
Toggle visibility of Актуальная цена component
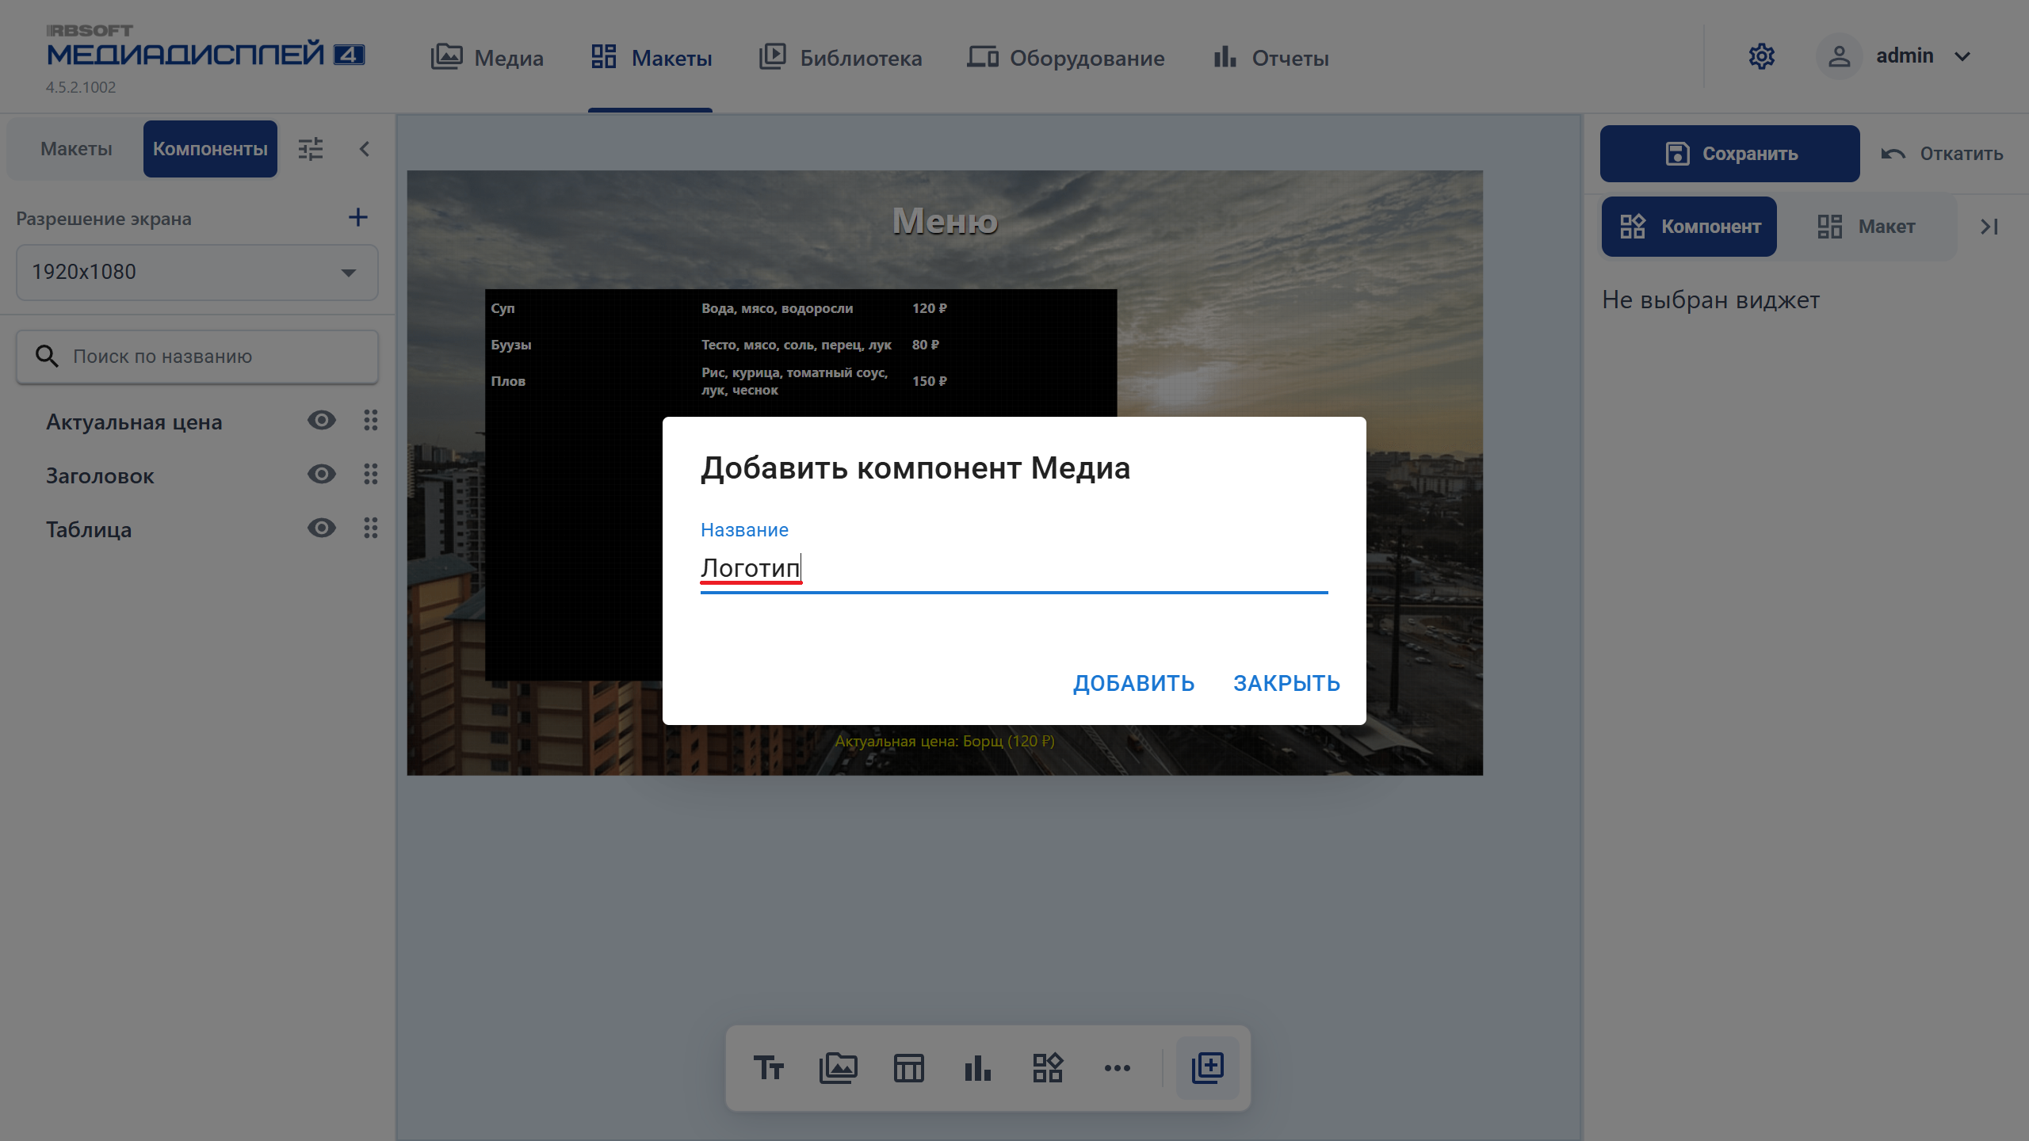tap(321, 420)
